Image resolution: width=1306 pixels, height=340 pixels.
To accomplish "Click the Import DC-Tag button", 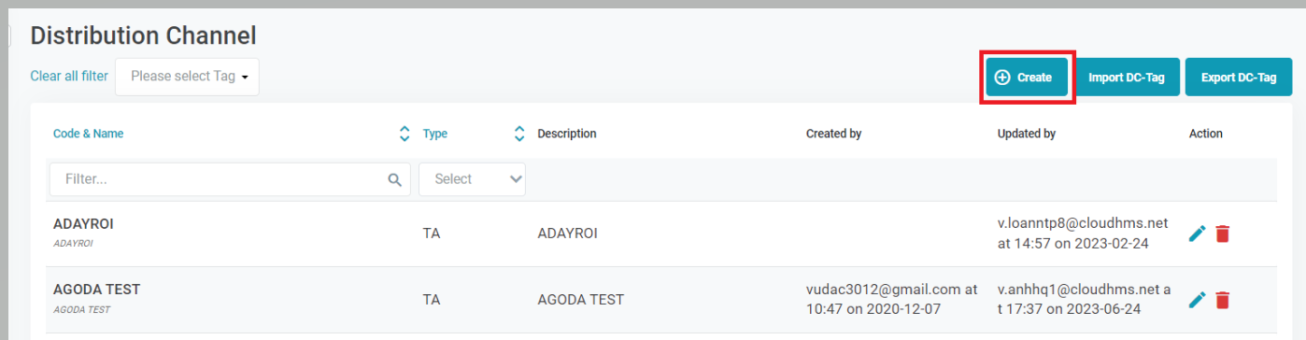I will tap(1127, 78).
